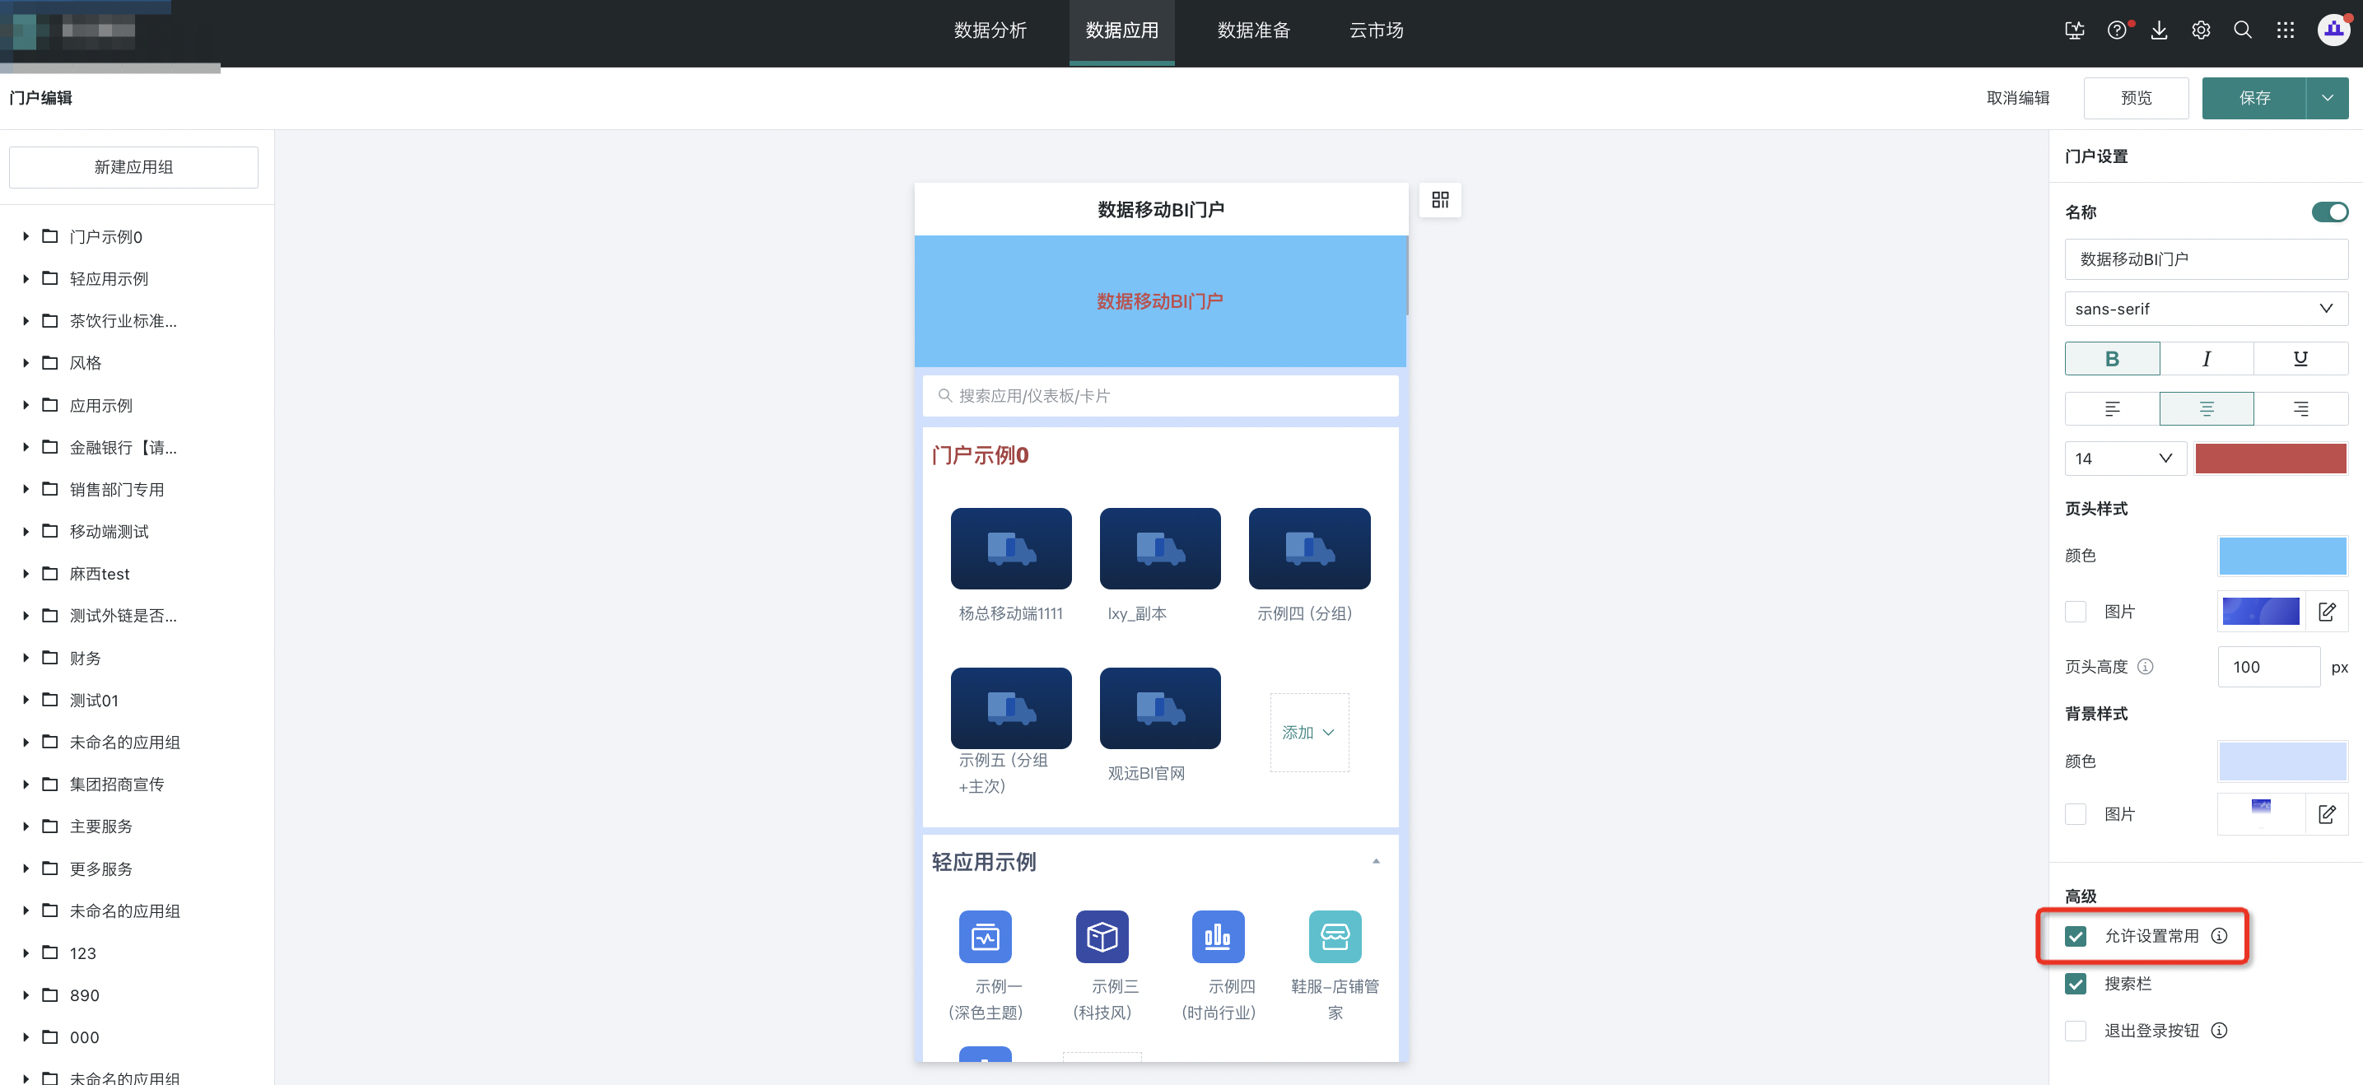
Task: Open the apps grid menu icon
Action: pyautogui.click(x=2285, y=30)
